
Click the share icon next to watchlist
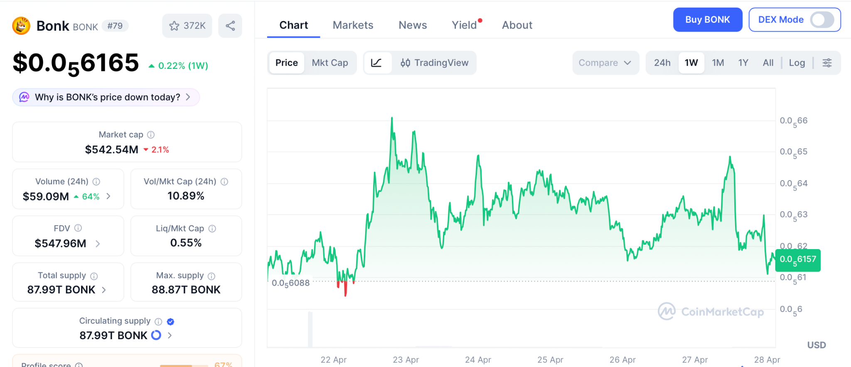[230, 26]
